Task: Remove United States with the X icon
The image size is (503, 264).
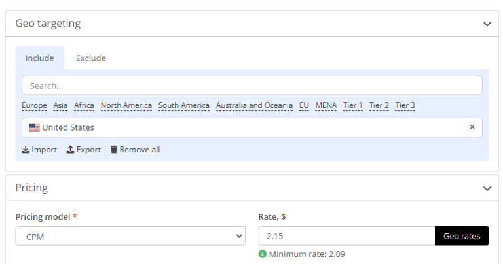Action: pyautogui.click(x=472, y=127)
